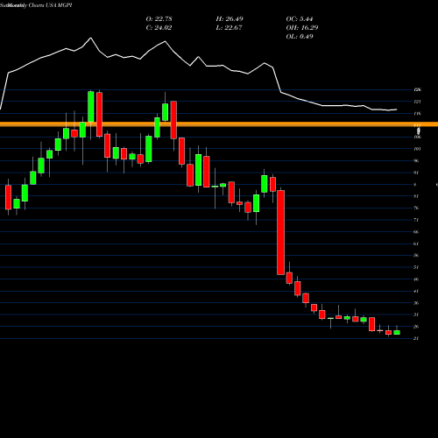Click the 66 price axis label

pos(416,232)
